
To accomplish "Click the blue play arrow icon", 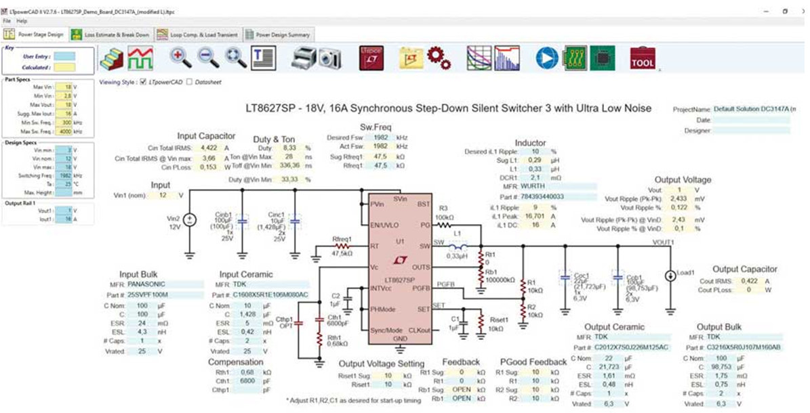I will [546, 58].
